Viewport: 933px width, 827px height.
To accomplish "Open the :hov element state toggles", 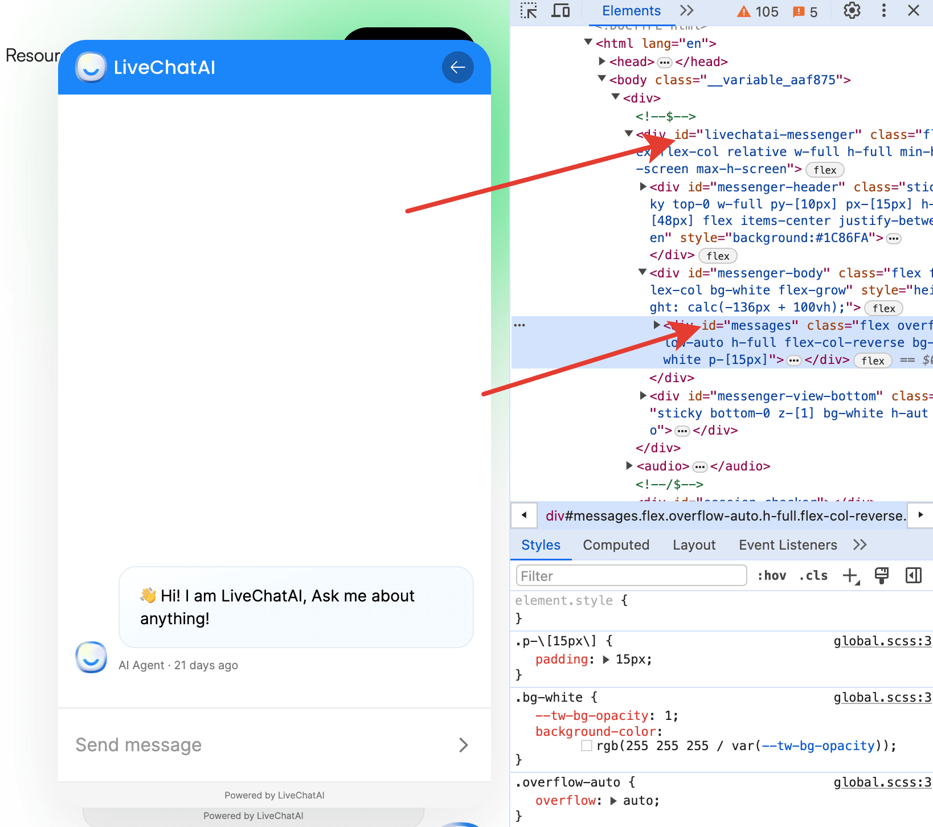I will (772, 575).
